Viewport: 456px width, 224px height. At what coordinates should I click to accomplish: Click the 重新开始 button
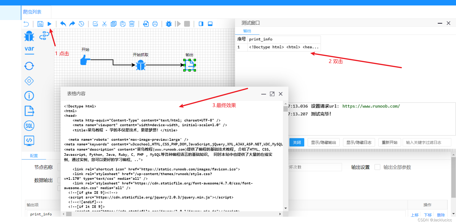tap(389, 142)
